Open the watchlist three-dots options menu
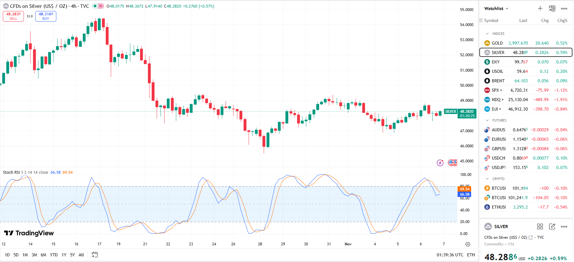 click(x=564, y=8)
